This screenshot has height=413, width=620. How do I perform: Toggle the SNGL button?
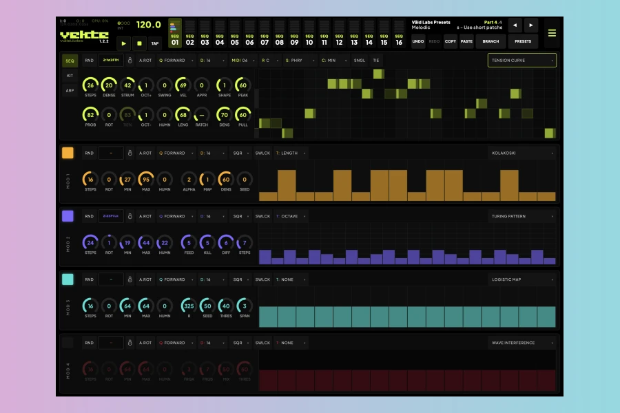click(360, 61)
